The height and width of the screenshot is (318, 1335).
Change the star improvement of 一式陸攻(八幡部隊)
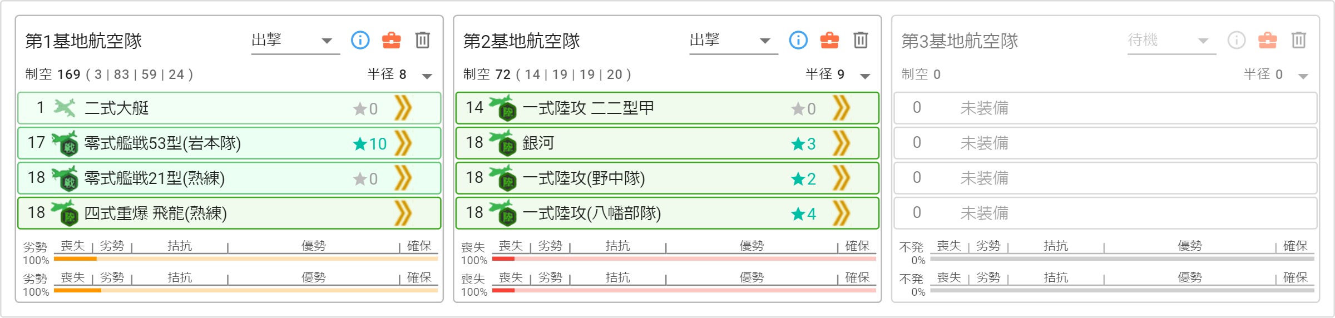pos(803,214)
